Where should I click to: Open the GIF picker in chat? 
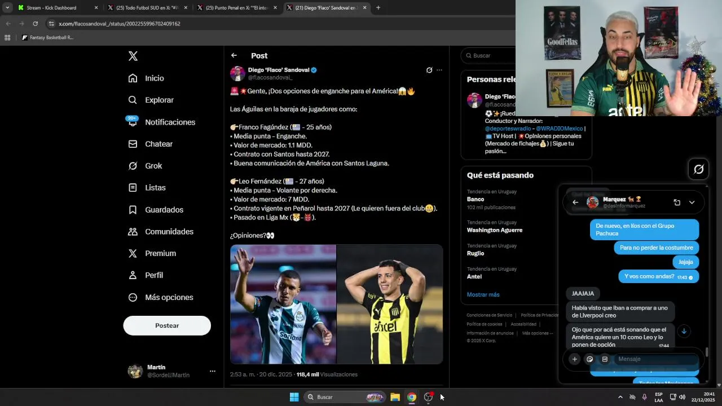(605, 359)
